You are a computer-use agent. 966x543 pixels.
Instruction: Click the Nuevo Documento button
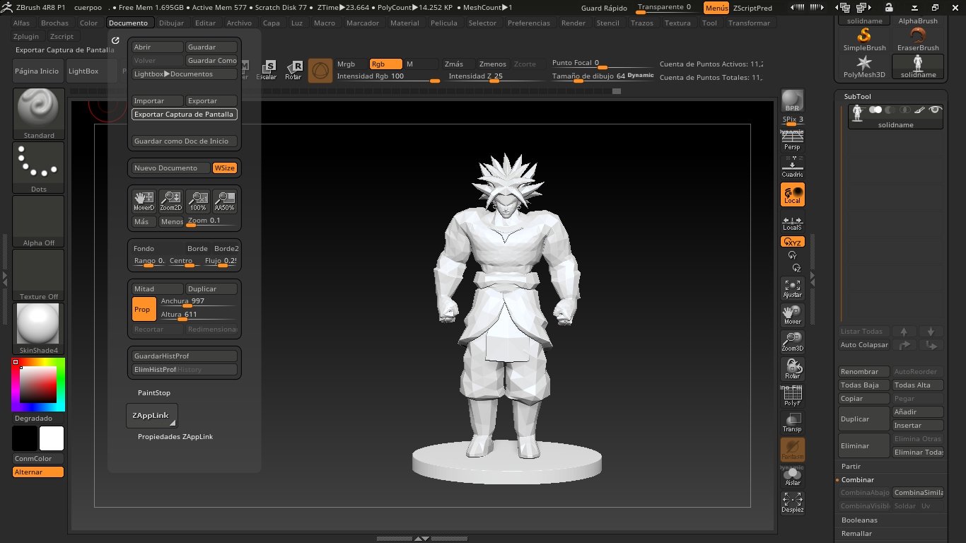pyautogui.click(x=171, y=168)
